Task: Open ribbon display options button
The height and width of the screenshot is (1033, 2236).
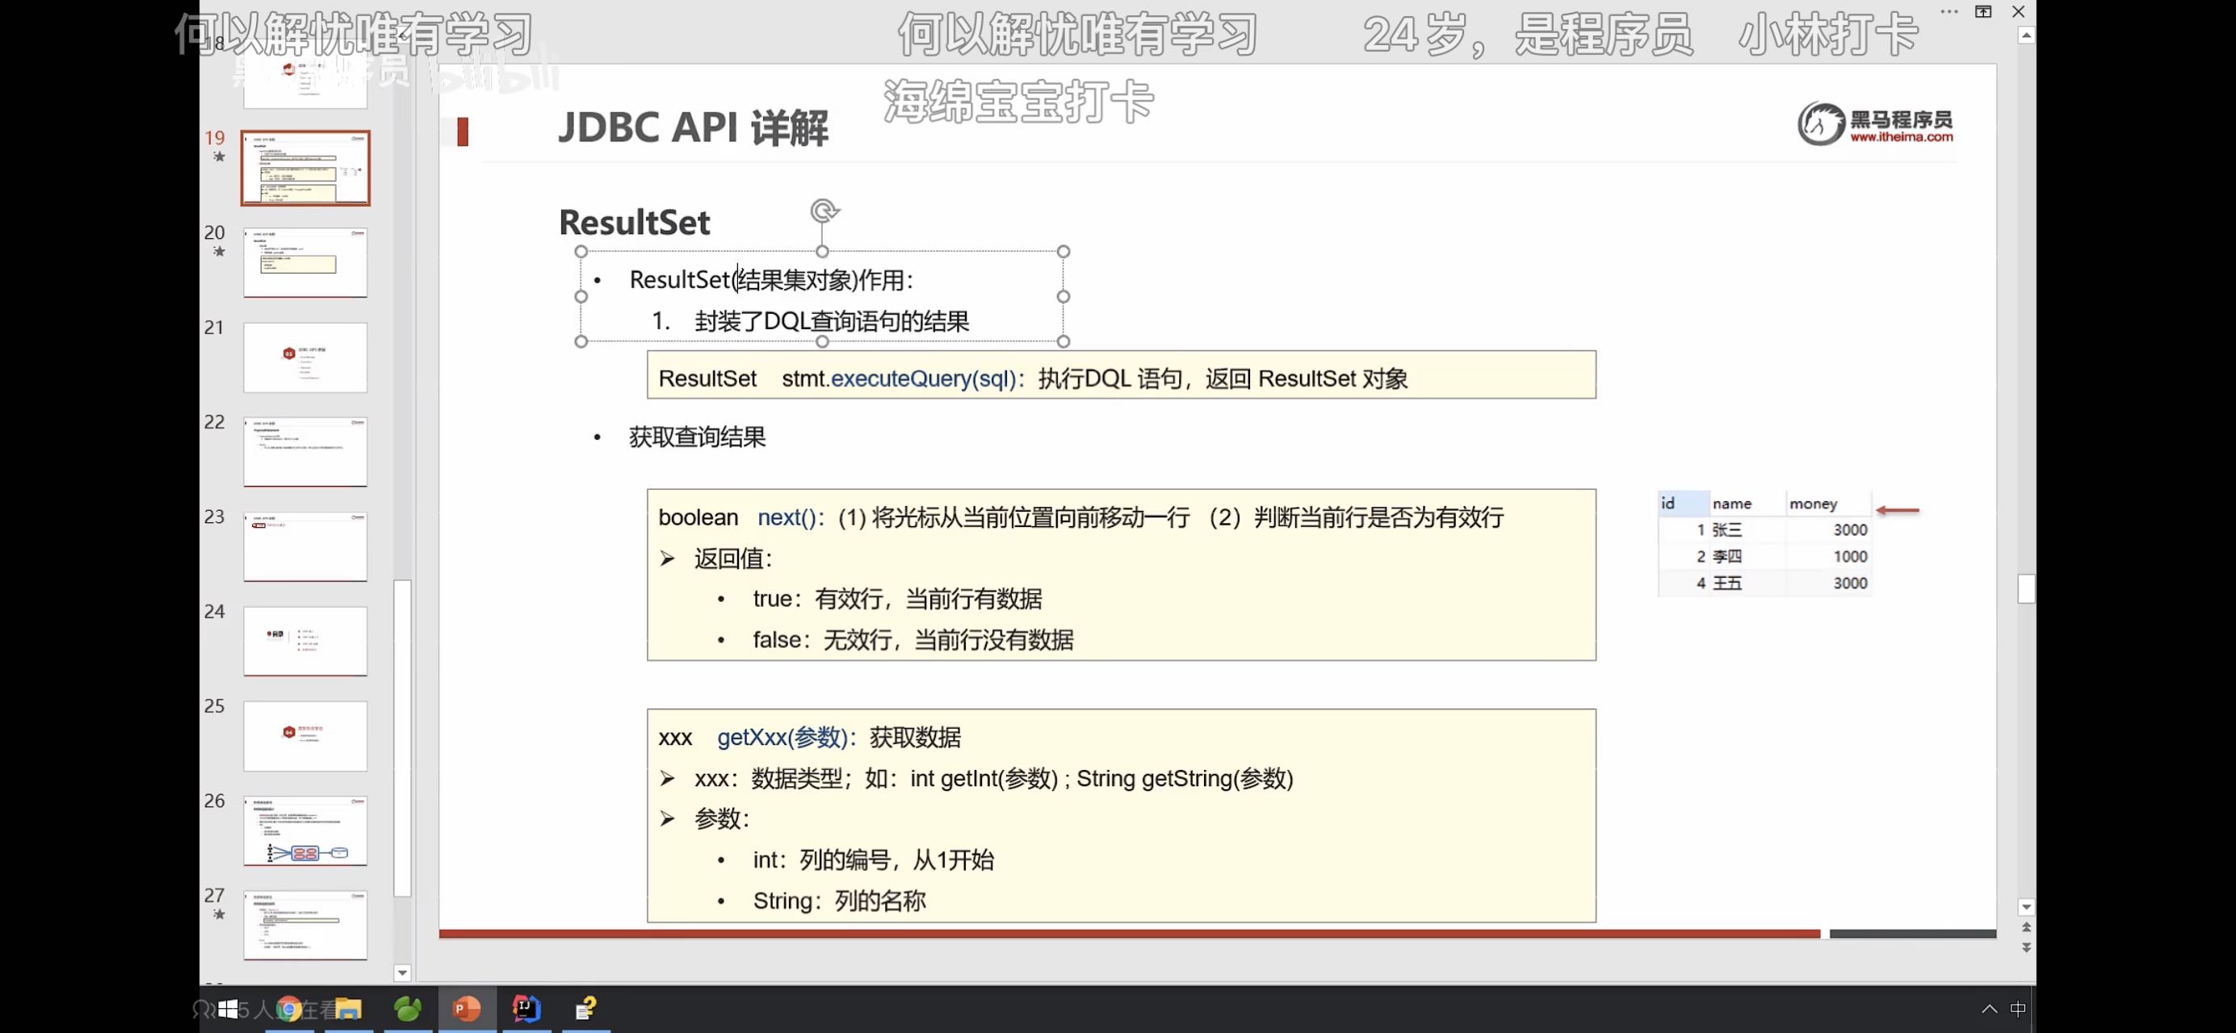Action: coord(1983,11)
